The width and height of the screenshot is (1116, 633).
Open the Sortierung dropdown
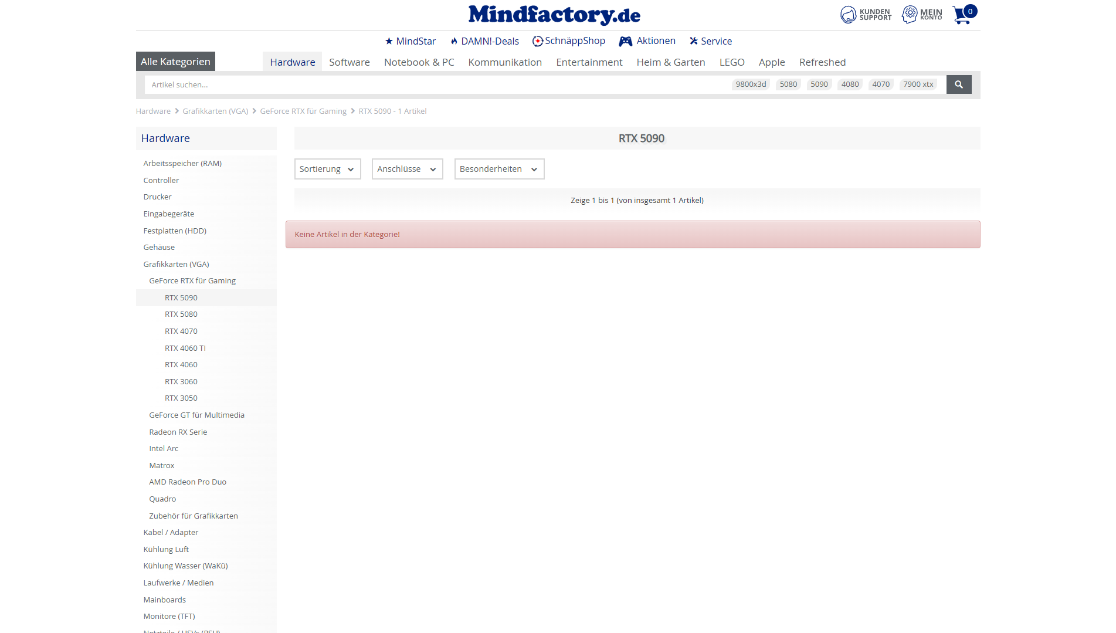coord(327,169)
